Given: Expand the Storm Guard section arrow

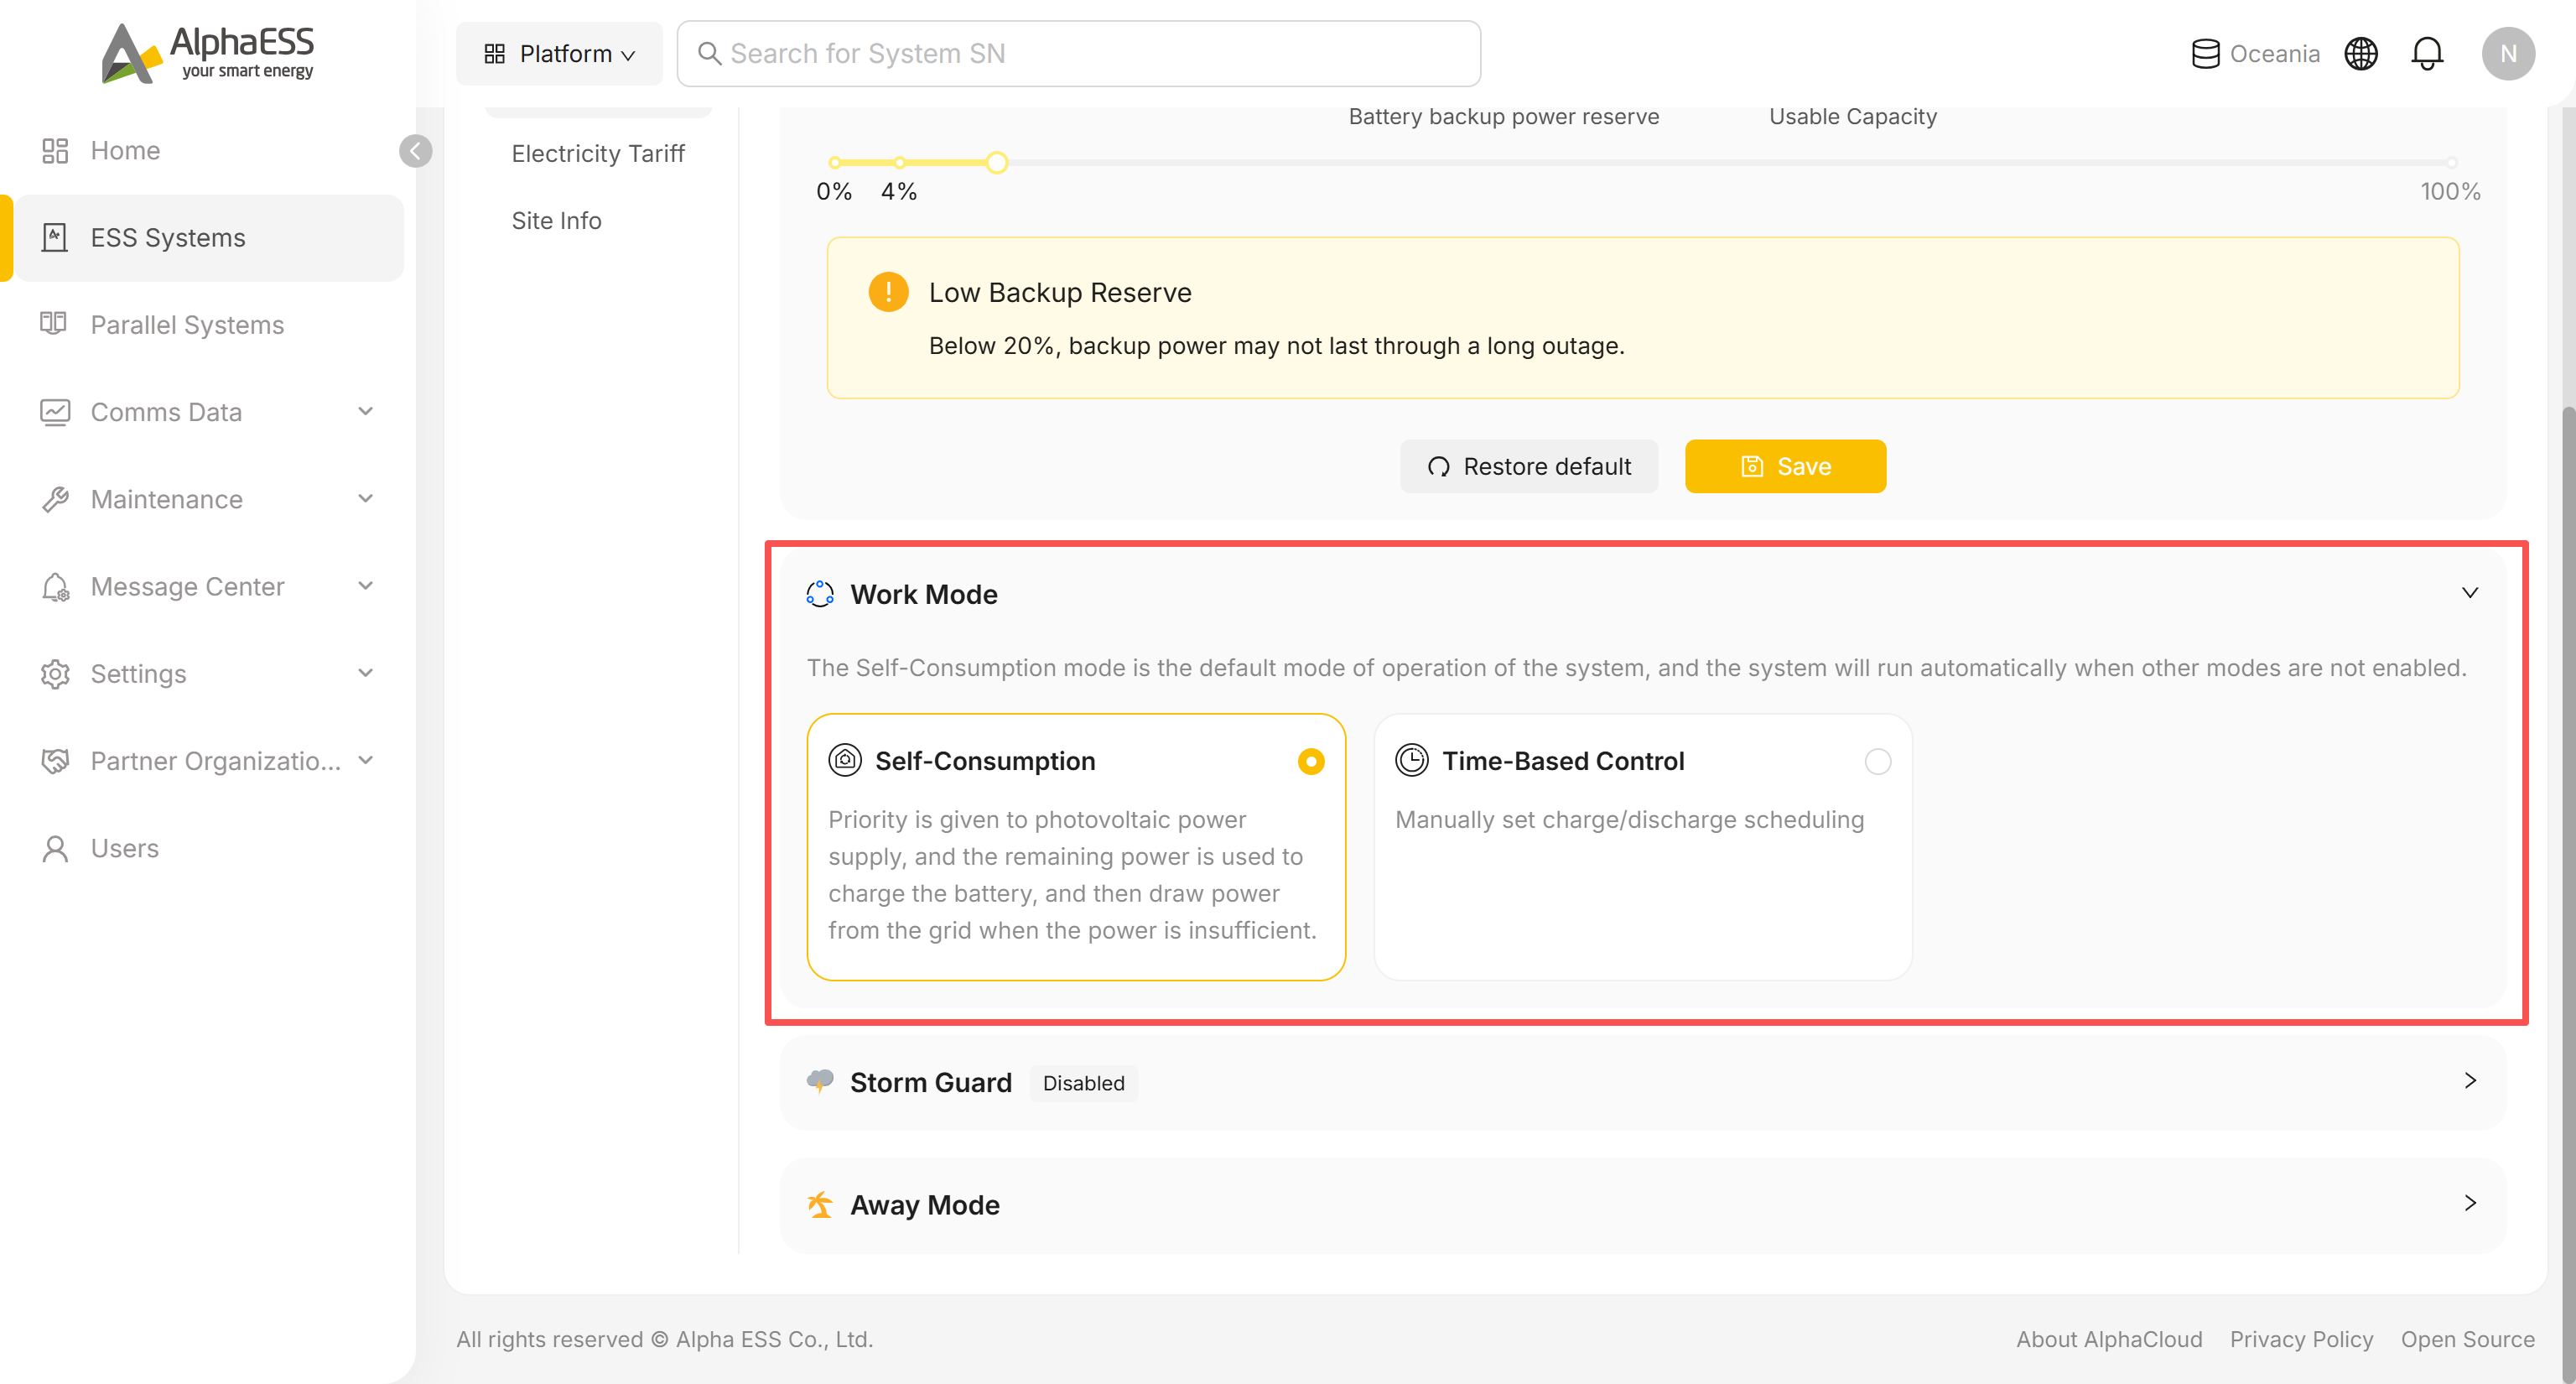Looking at the screenshot, I should tap(2469, 1081).
